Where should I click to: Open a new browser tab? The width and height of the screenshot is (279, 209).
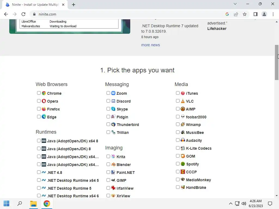tap(74, 5)
